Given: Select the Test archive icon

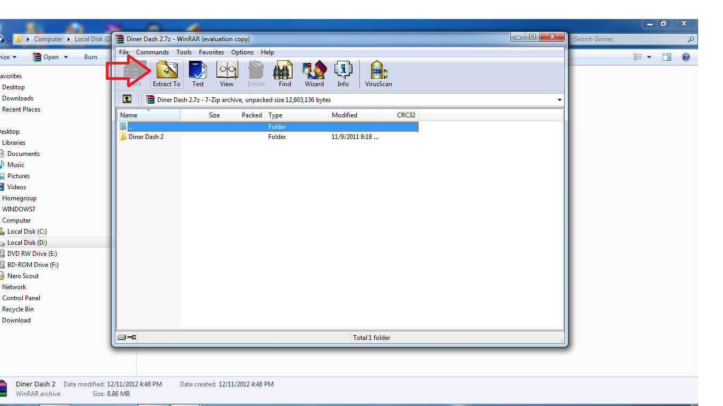Looking at the screenshot, I should coord(197,73).
